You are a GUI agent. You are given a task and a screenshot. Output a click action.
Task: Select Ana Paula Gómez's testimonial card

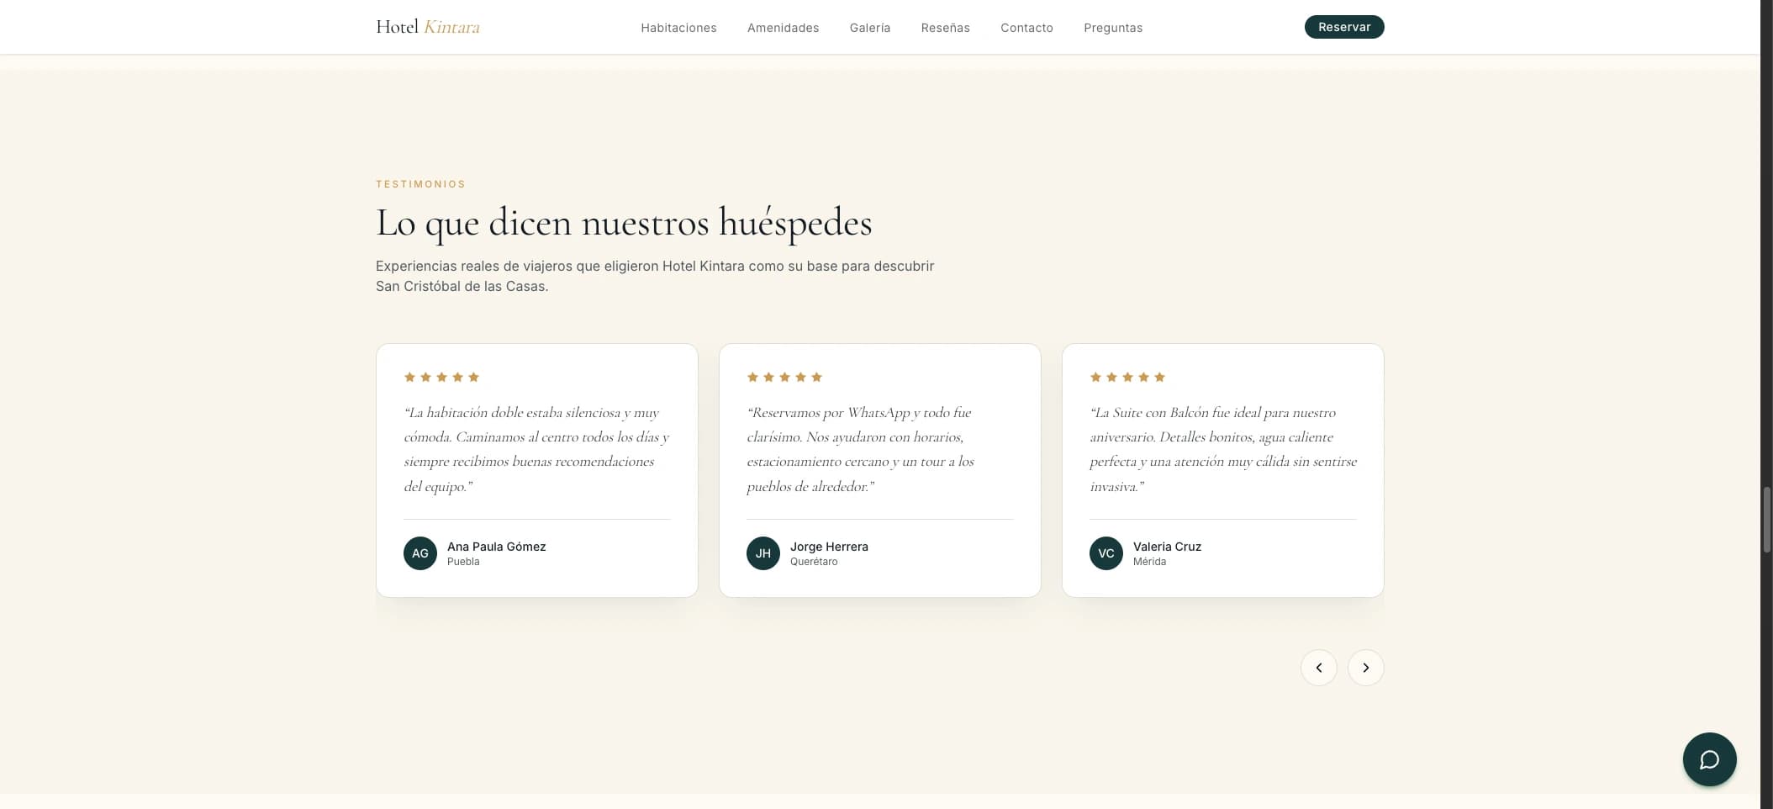pyautogui.click(x=537, y=470)
